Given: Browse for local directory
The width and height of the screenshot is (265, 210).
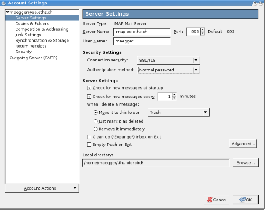Looking at the screenshot, I should (246, 163).
